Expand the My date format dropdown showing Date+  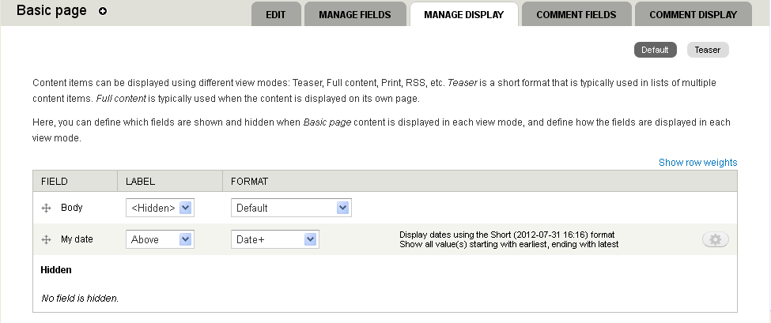coord(274,239)
